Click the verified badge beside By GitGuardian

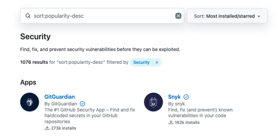(x=82, y=104)
